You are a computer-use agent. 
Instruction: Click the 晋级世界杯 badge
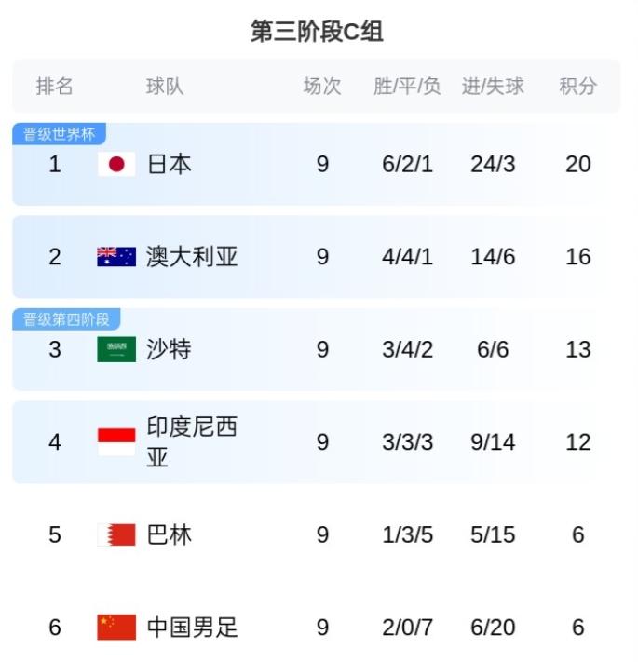[x=60, y=134]
